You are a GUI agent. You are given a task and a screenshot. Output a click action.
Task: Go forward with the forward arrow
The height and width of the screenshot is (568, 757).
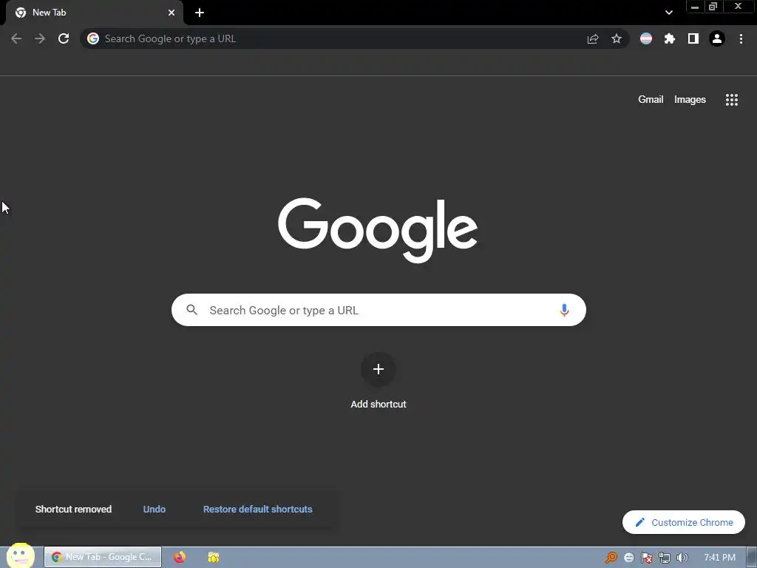[x=40, y=38]
